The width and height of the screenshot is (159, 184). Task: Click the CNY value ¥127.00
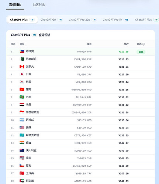(124, 74)
